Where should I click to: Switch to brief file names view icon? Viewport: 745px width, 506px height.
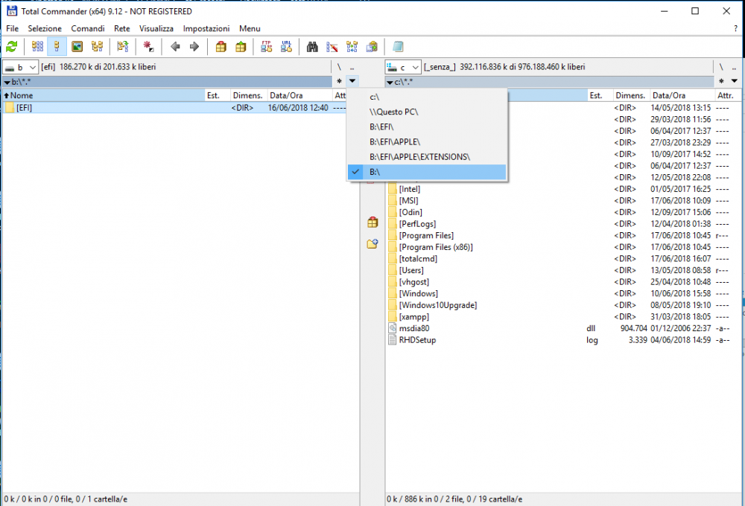[37, 47]
